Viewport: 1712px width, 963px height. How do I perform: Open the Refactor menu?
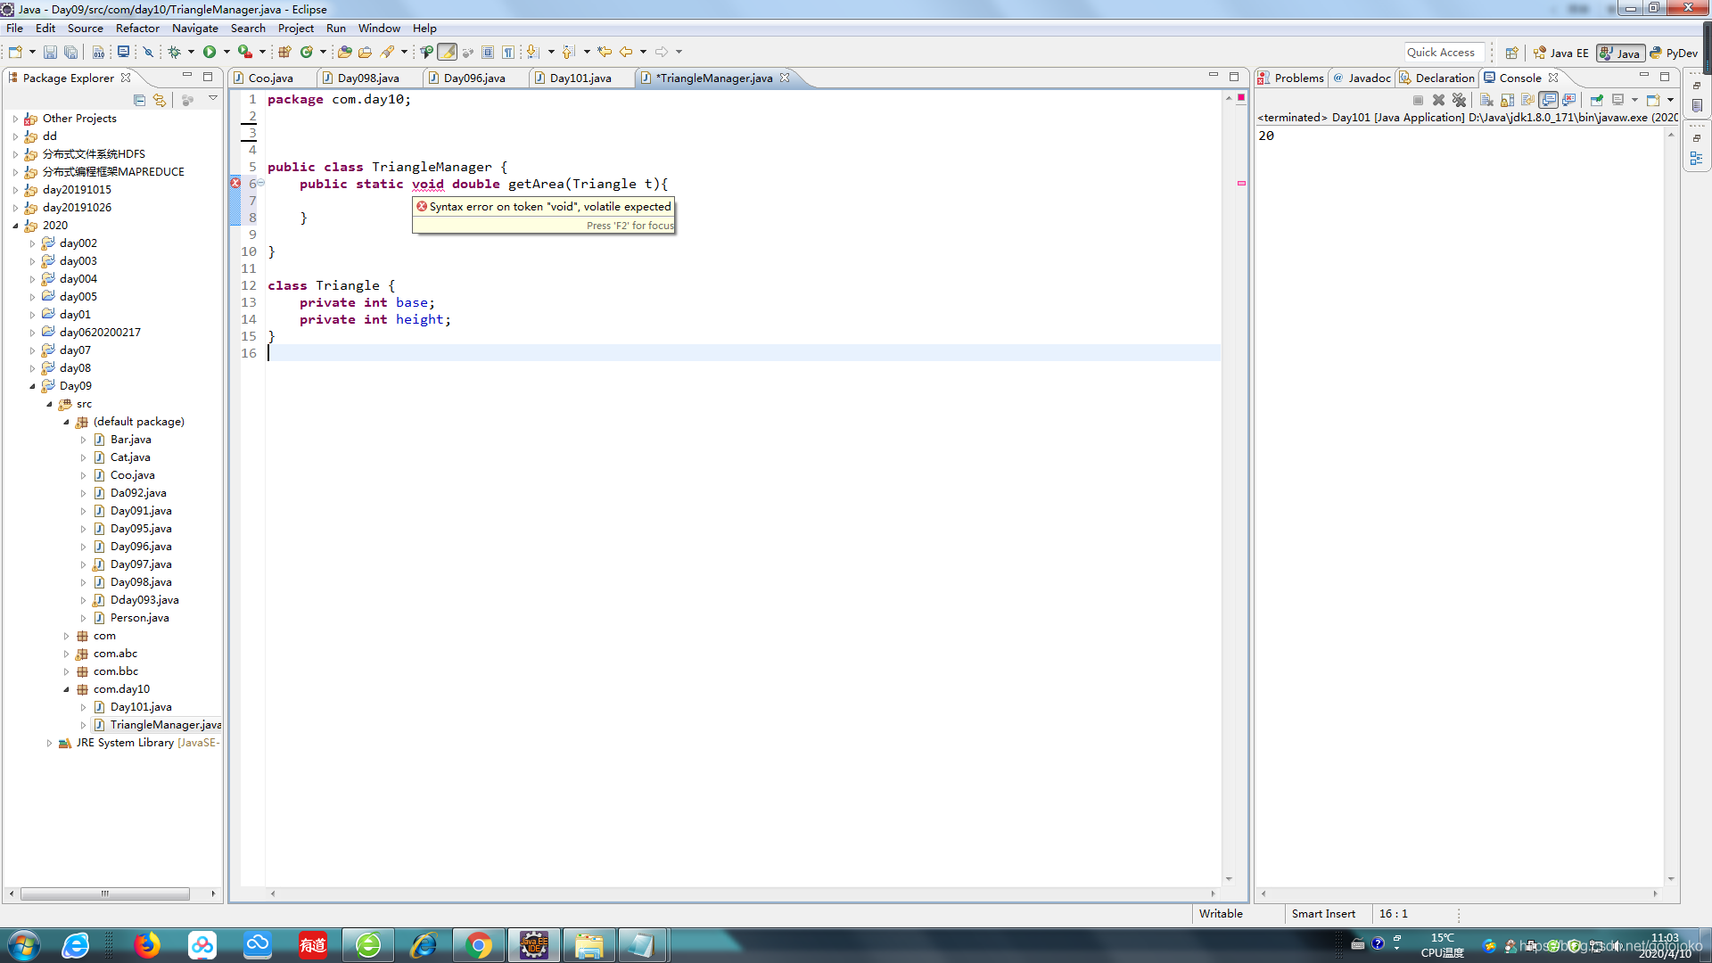pyautogui.click(x=137, y=29)
